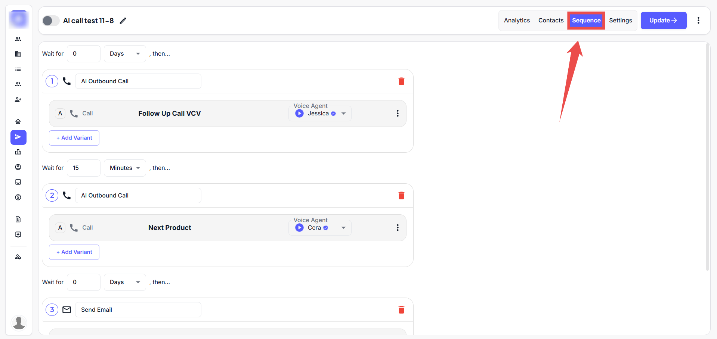Delete the Send Email step
The height and width of the screenshot is (339, 717).
tap(401, 310)
